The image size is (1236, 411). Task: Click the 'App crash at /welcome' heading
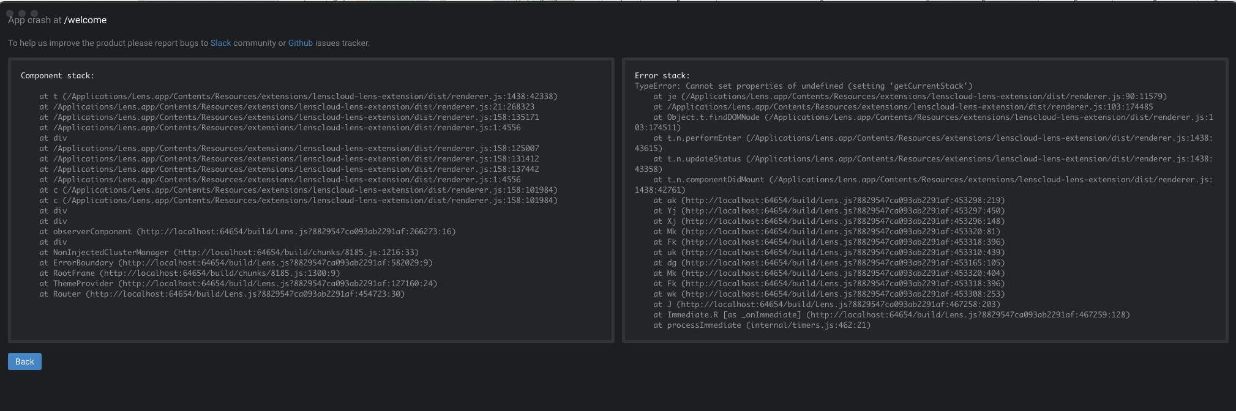pyautogui.click(x=58, y=20)
